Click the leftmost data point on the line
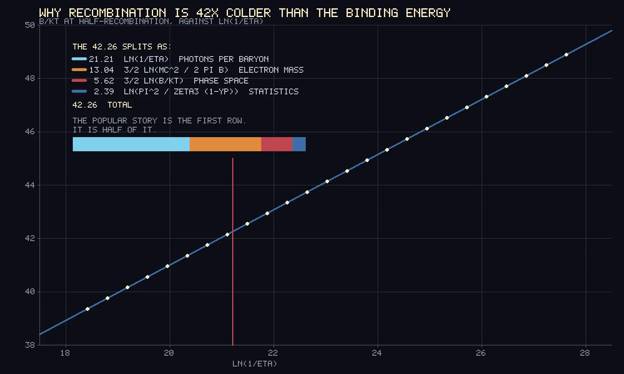Viewport: 624px width, 374px height. pos(87,309)
